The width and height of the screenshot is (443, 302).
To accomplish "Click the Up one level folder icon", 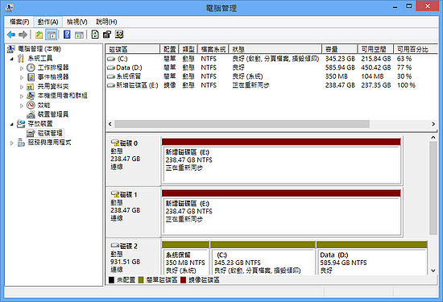I will coord(39,35).
